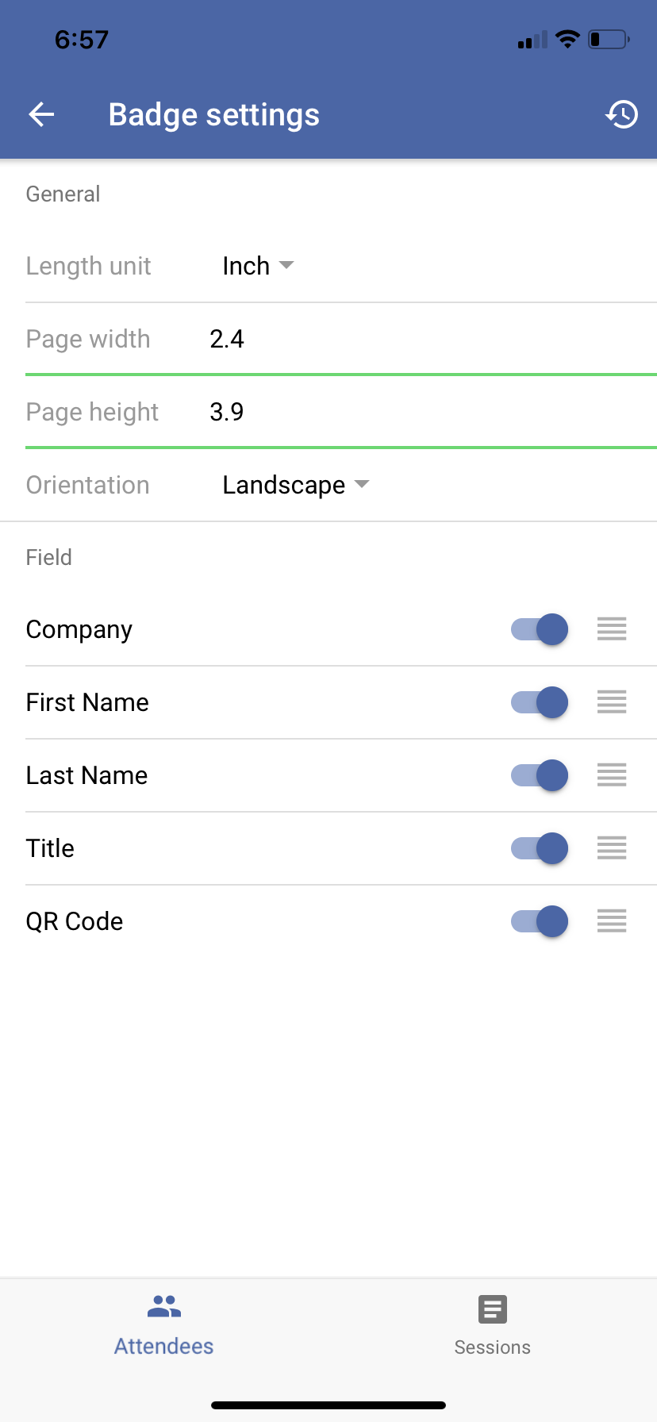Tap the Title reorder handle

pyautogui.click(x=612, y=848)
